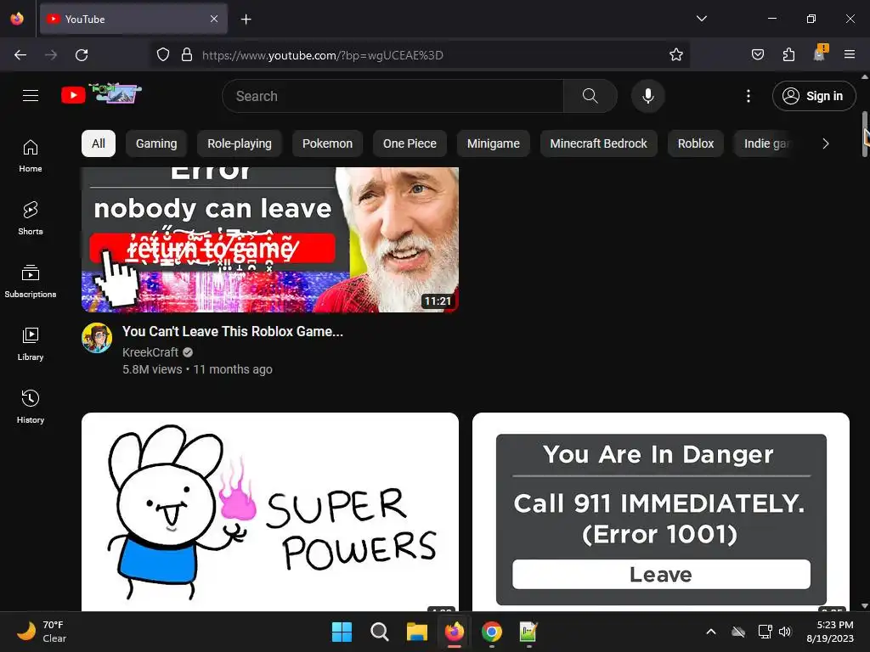Click the notification bell extension icon

[x=820, y=53]
